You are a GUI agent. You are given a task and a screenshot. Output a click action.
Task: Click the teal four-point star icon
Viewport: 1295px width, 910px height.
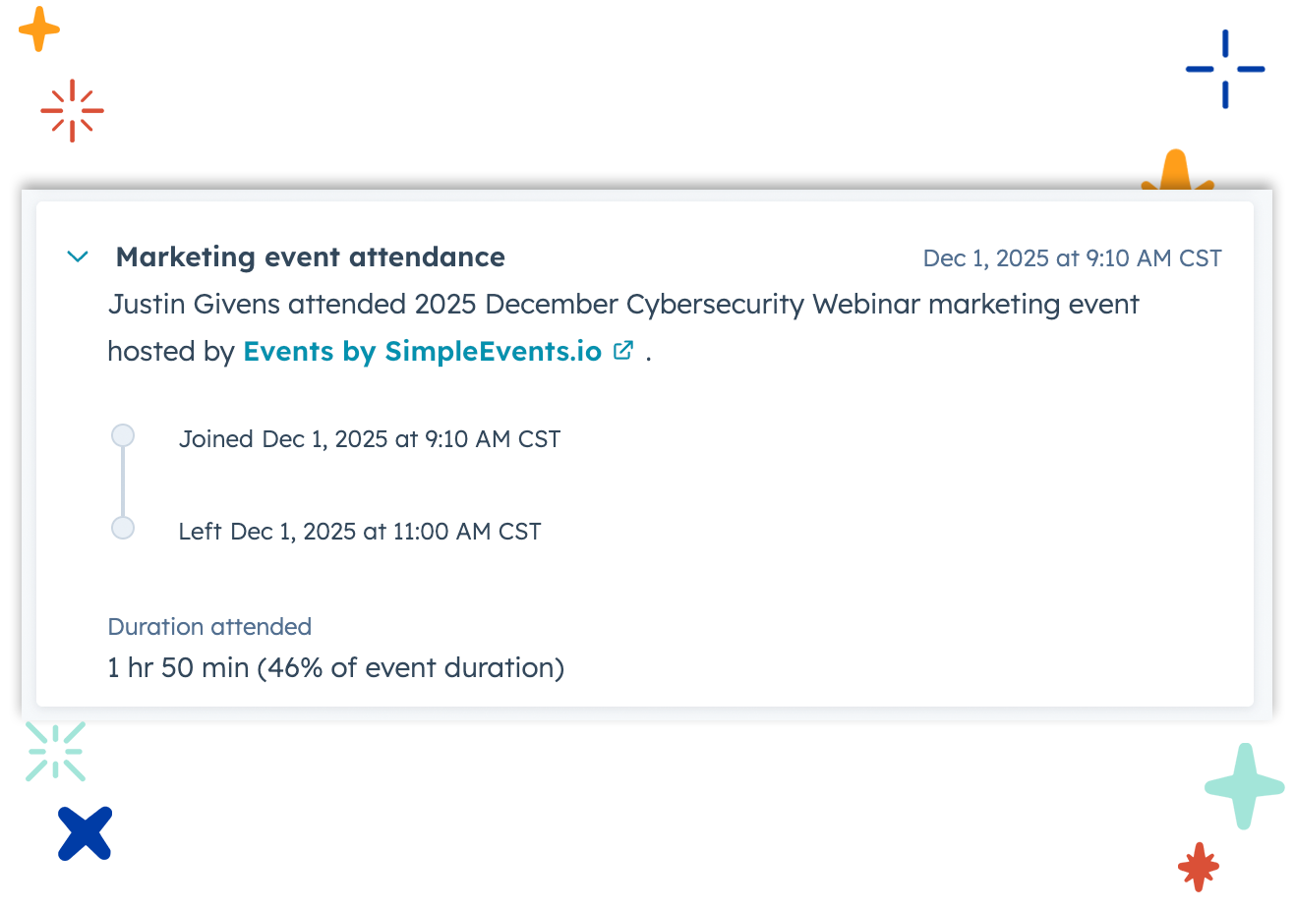(x=1244, y=786)
